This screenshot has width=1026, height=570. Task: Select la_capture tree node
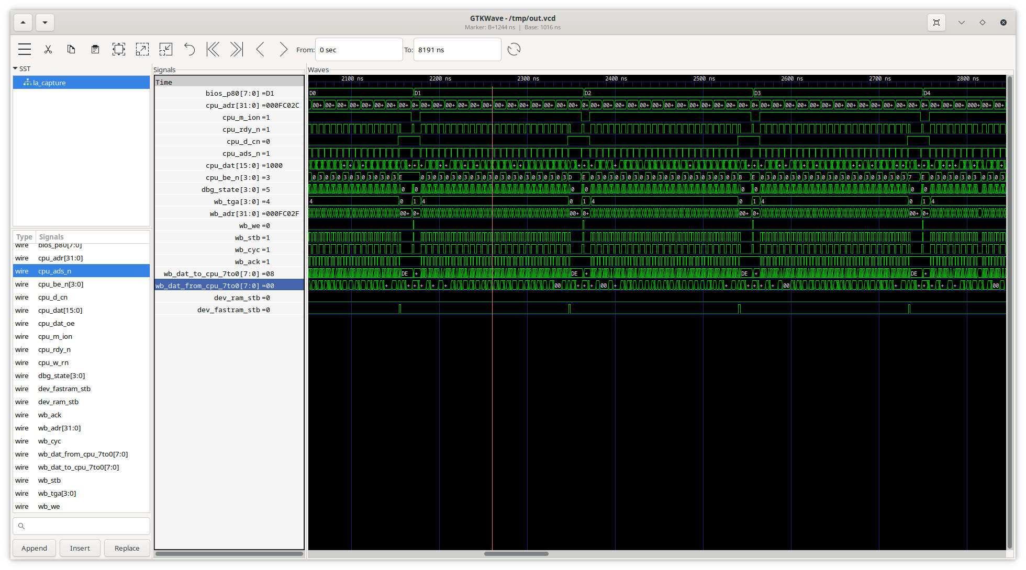coord(49,83)
